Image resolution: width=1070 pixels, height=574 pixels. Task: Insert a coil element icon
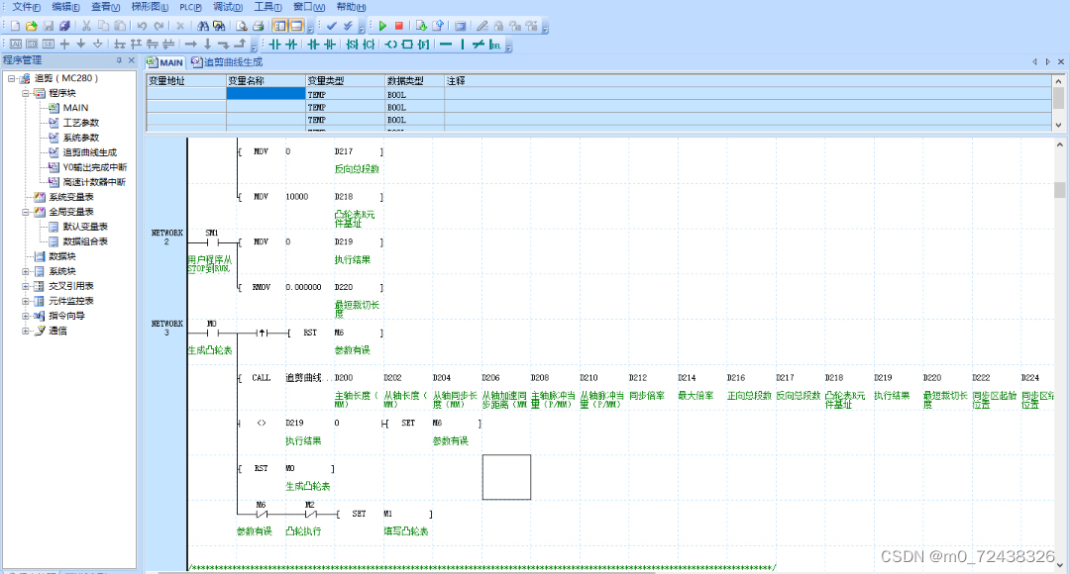tap(391, 45)
